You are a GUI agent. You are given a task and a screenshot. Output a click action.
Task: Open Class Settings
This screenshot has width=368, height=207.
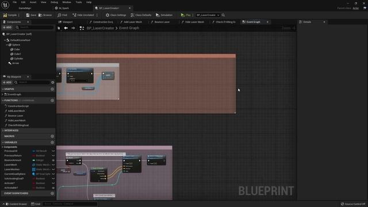click(x=116, y=15)
